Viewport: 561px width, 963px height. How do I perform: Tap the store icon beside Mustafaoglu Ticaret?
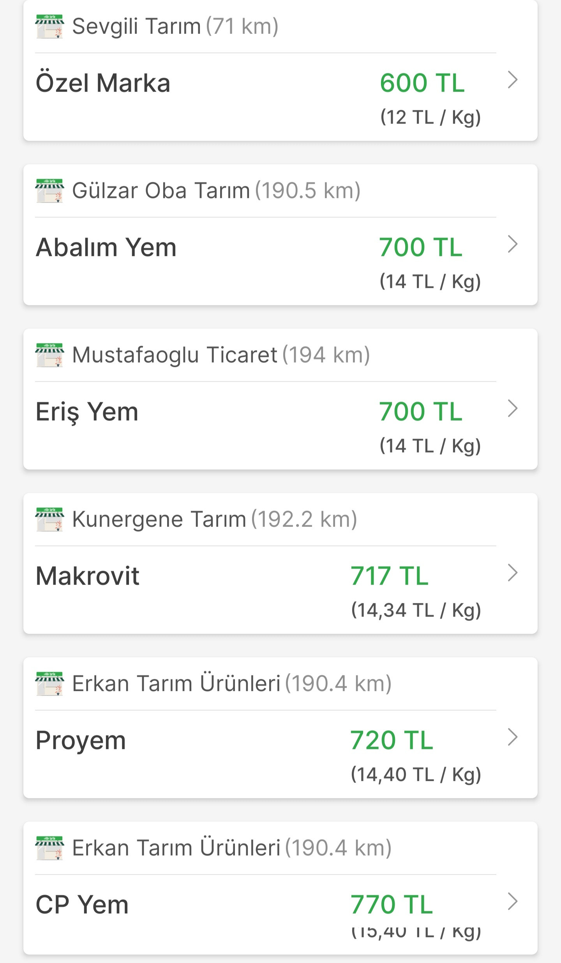(49, 355)
